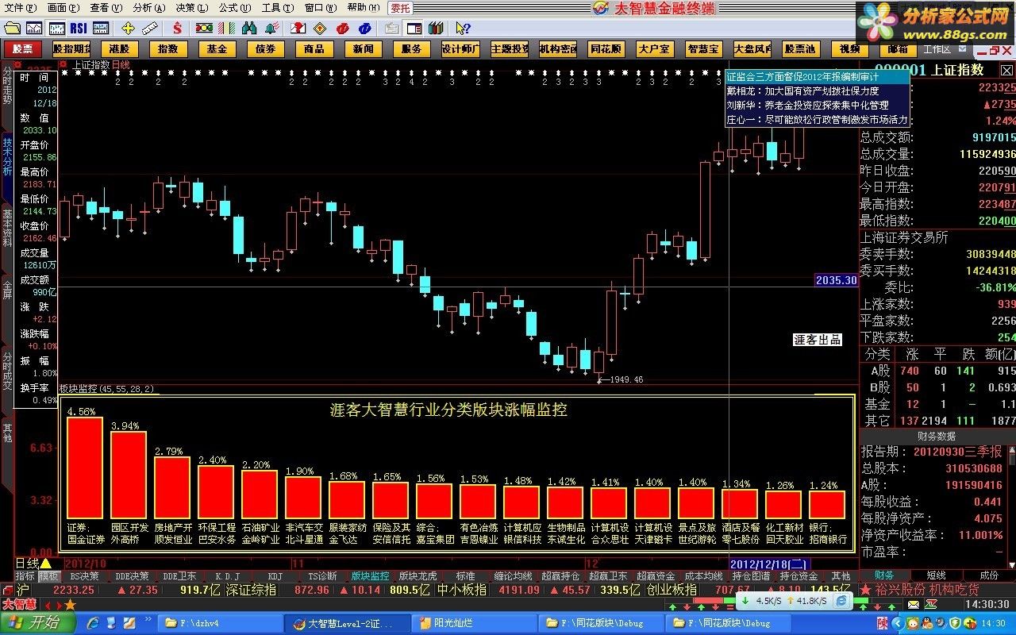Click the 园区开发 sector bar at 3.94%

[x=129, y=475]
